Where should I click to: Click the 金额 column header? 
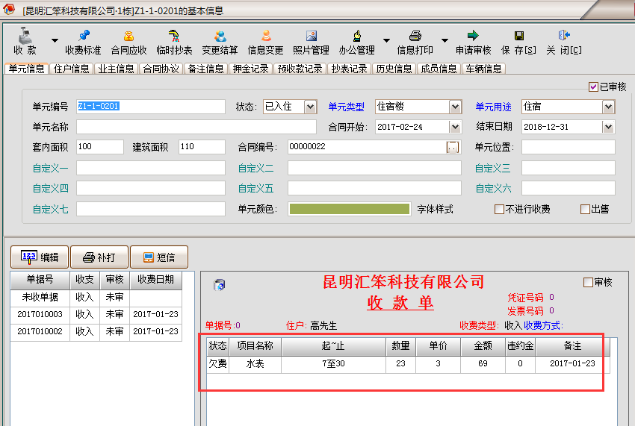click(483, 346)
